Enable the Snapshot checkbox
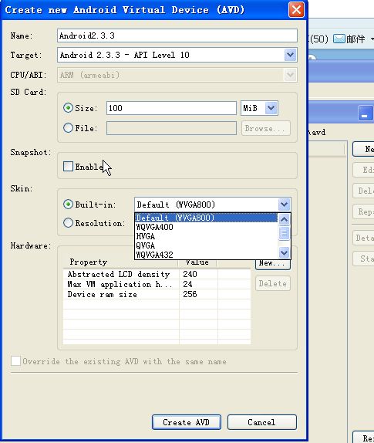Viewport: 374px width, 443px height. [68, 167]
